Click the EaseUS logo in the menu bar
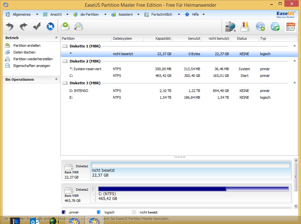 [x=285, y=14]
